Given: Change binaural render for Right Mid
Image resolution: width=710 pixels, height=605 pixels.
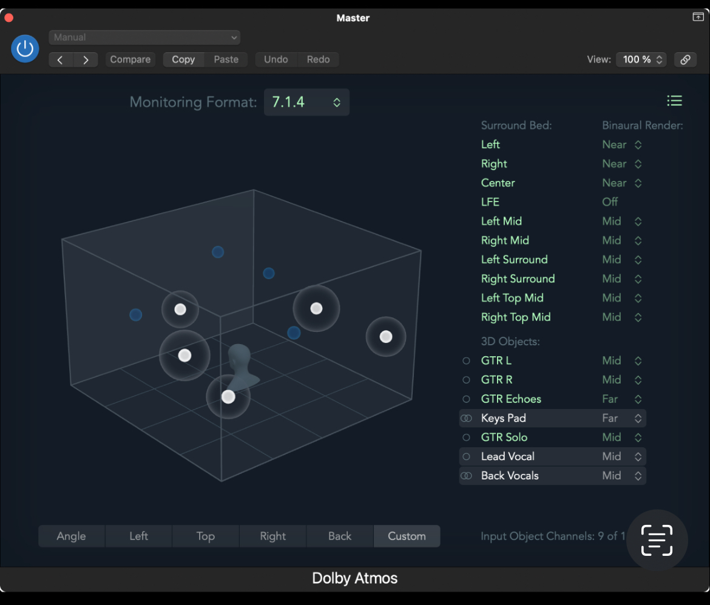Looking at the screenshot, I should [x=622, y=240].
